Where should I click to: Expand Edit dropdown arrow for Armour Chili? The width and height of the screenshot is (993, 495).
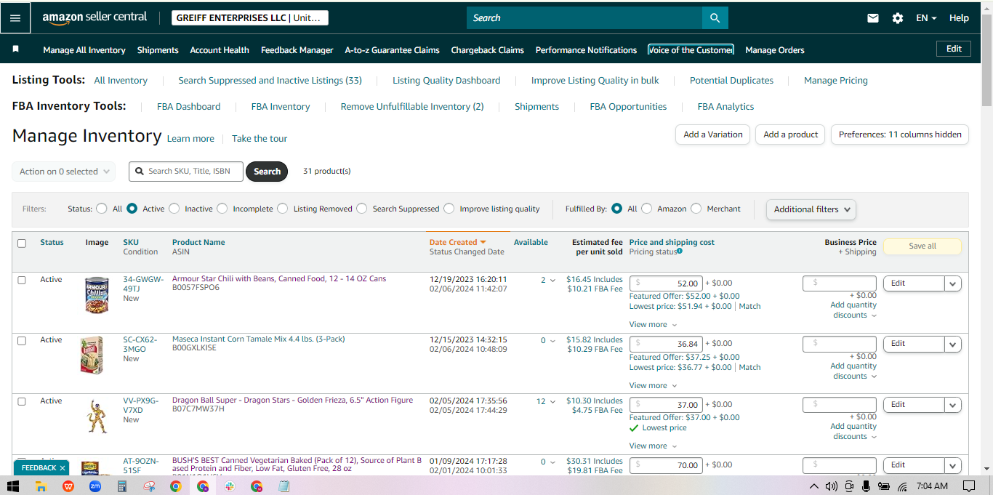(953, 283)
